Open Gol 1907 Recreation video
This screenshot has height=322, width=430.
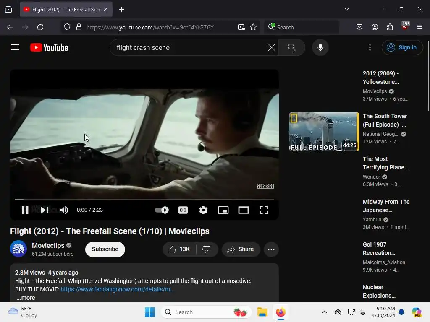tap(379, 249)
